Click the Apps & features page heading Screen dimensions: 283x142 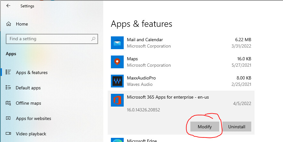click(x=142, y=24)
